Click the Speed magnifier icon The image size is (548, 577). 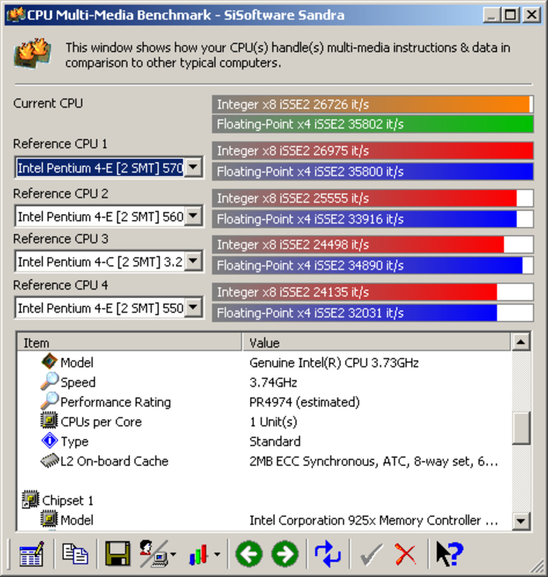click(49, 381)
